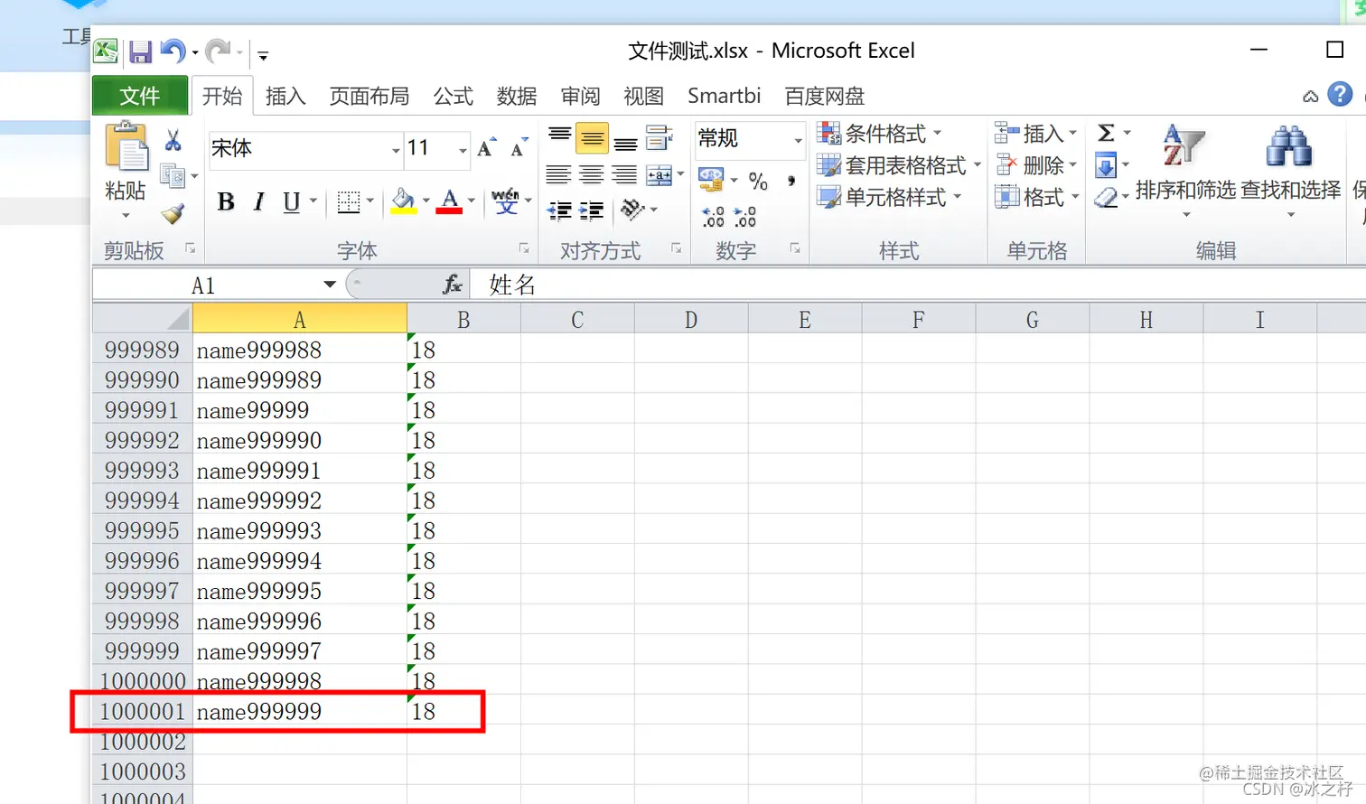Viewport: 1366px width, 804px height.
Task: Expand the Name Box dropdown arrow
Action: click(330, 285)
